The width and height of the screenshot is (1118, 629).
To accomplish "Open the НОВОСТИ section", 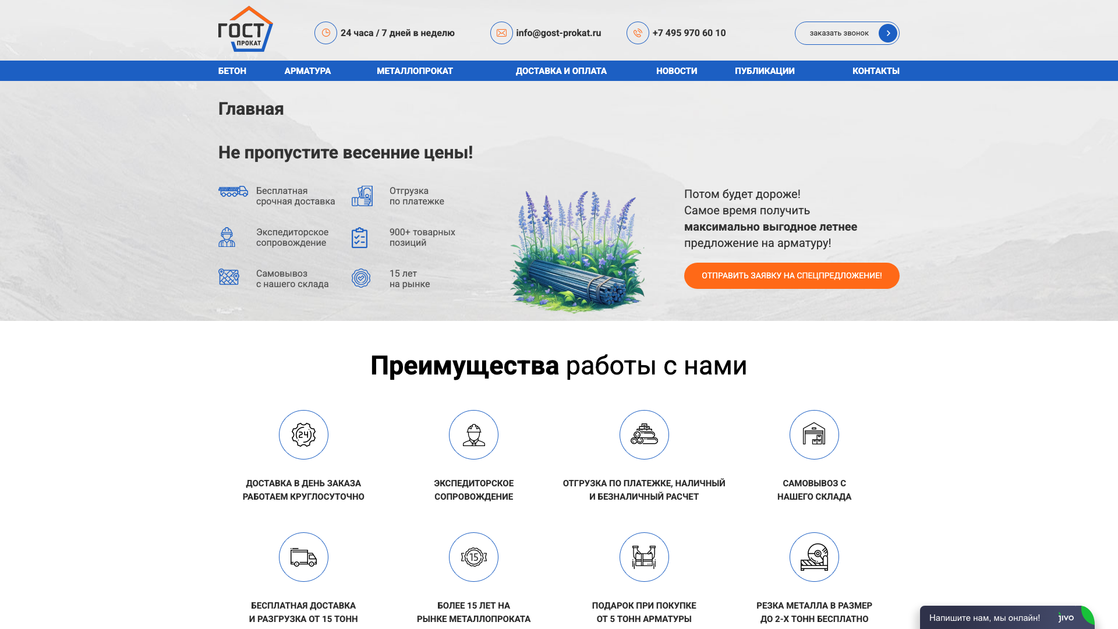I will [x=677, y=71].
